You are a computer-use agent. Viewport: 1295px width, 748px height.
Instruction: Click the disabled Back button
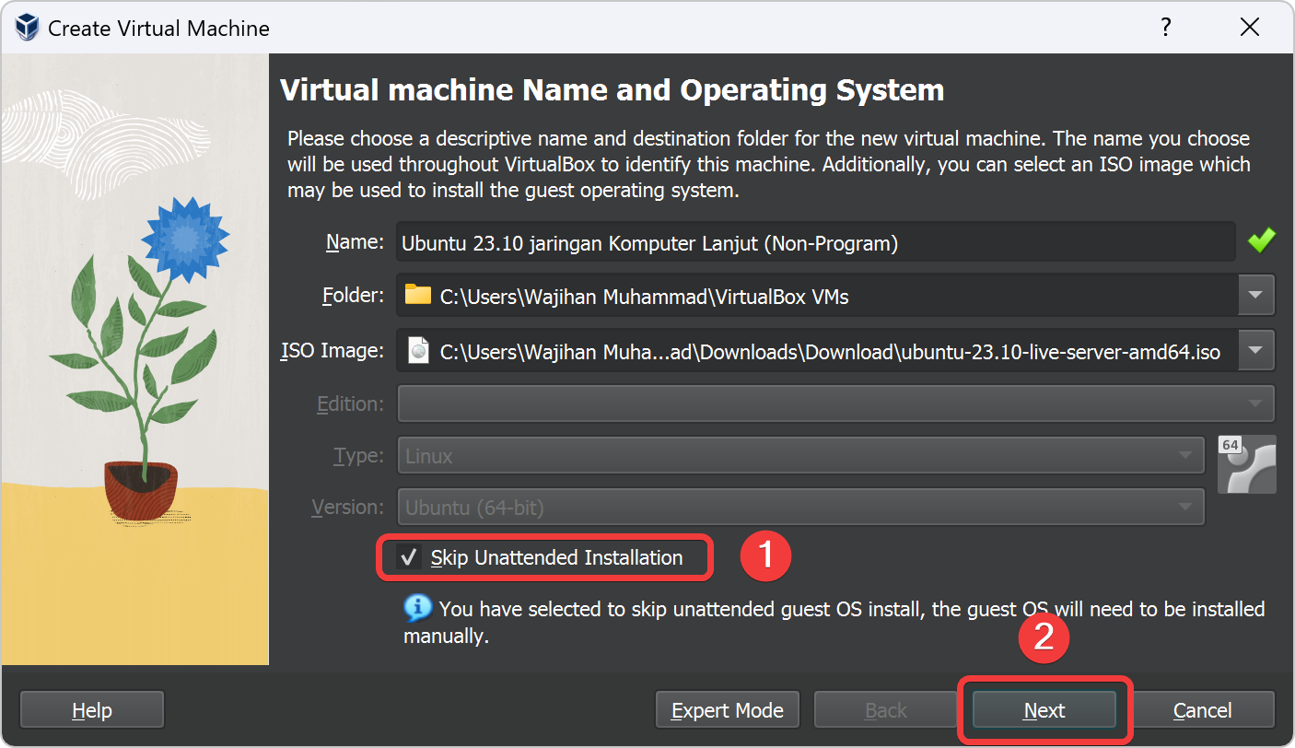coord(886,710)
